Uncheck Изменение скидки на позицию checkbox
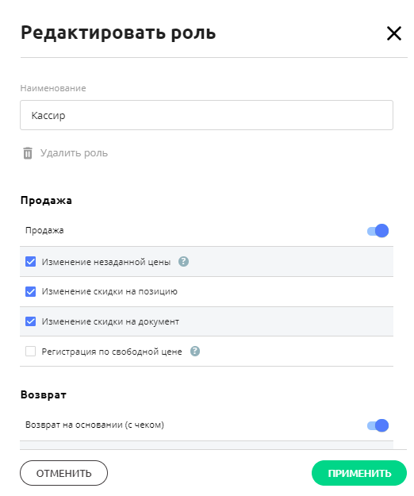414x496 pixels. point(31,291)
